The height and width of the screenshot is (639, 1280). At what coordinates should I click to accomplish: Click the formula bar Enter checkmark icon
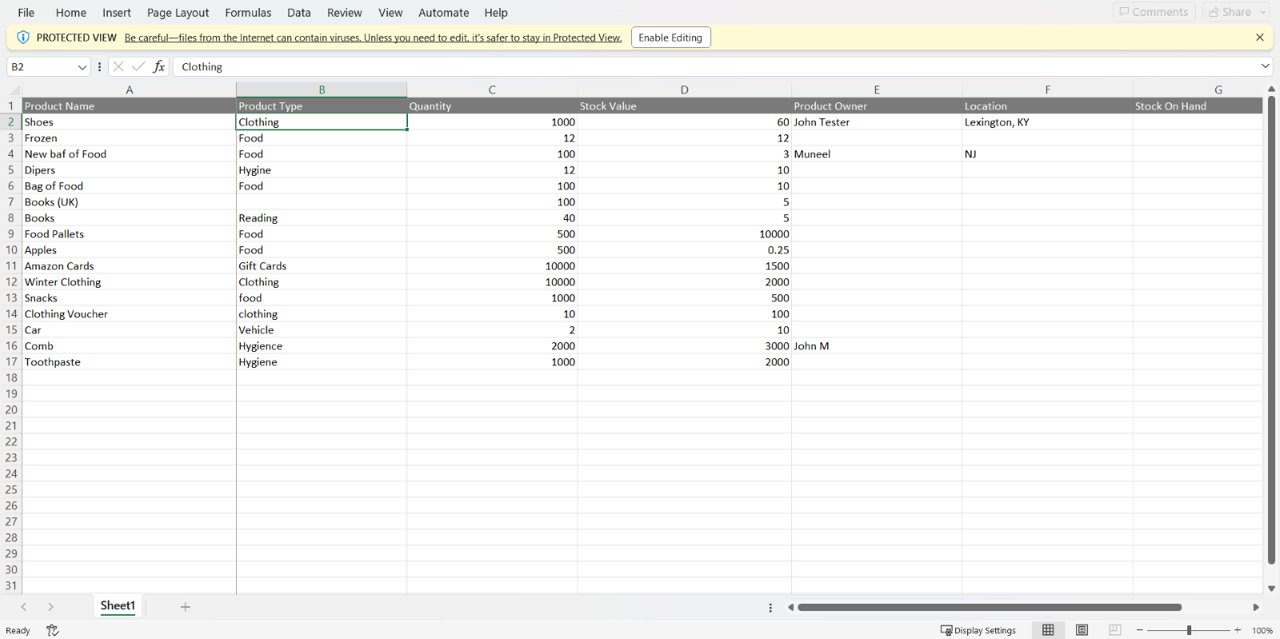coord(138,67)
